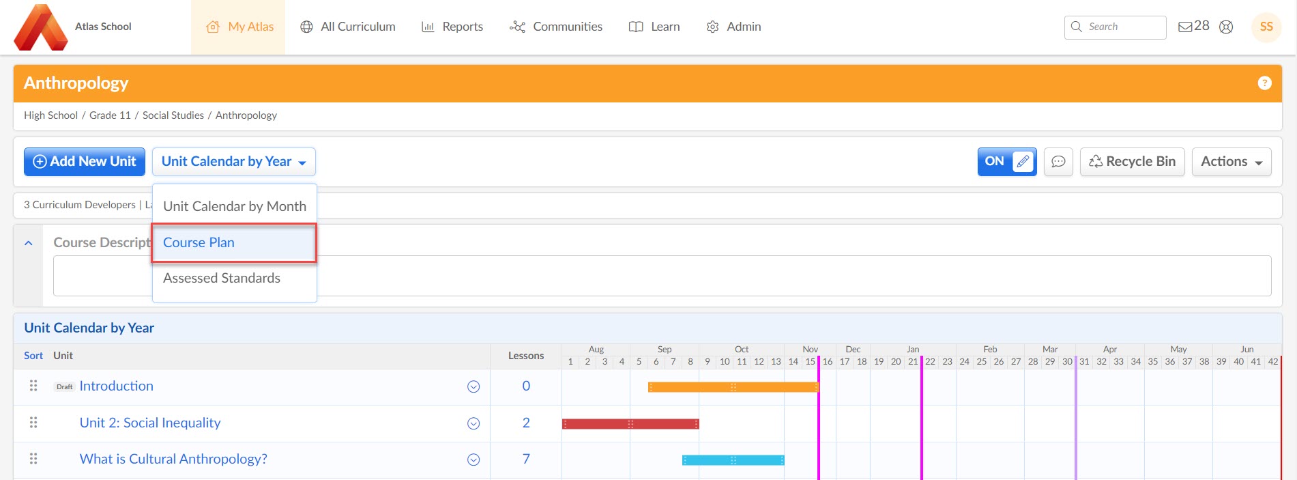Click the Oct month label in calendar
Screen dimensions: 1297x480
(742, 349)
